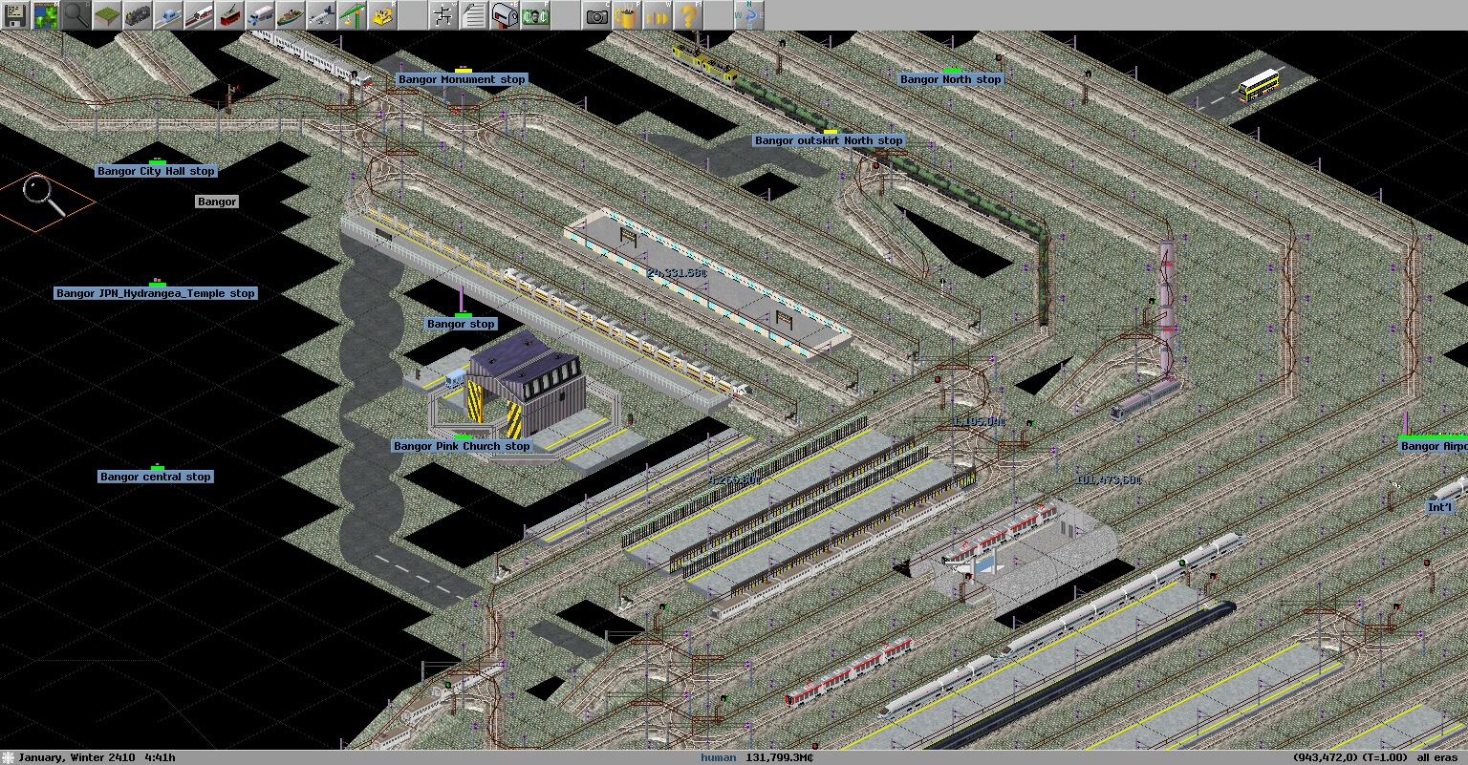This screenshot has height=765, width=1468.
Task: Open the mailbox messages icon
Action: [505, 15]
